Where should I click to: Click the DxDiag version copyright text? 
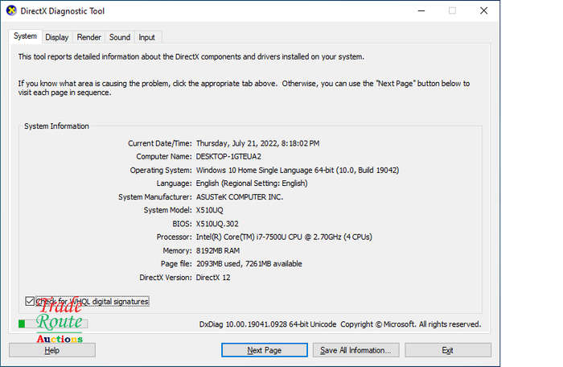coord(339,324)
